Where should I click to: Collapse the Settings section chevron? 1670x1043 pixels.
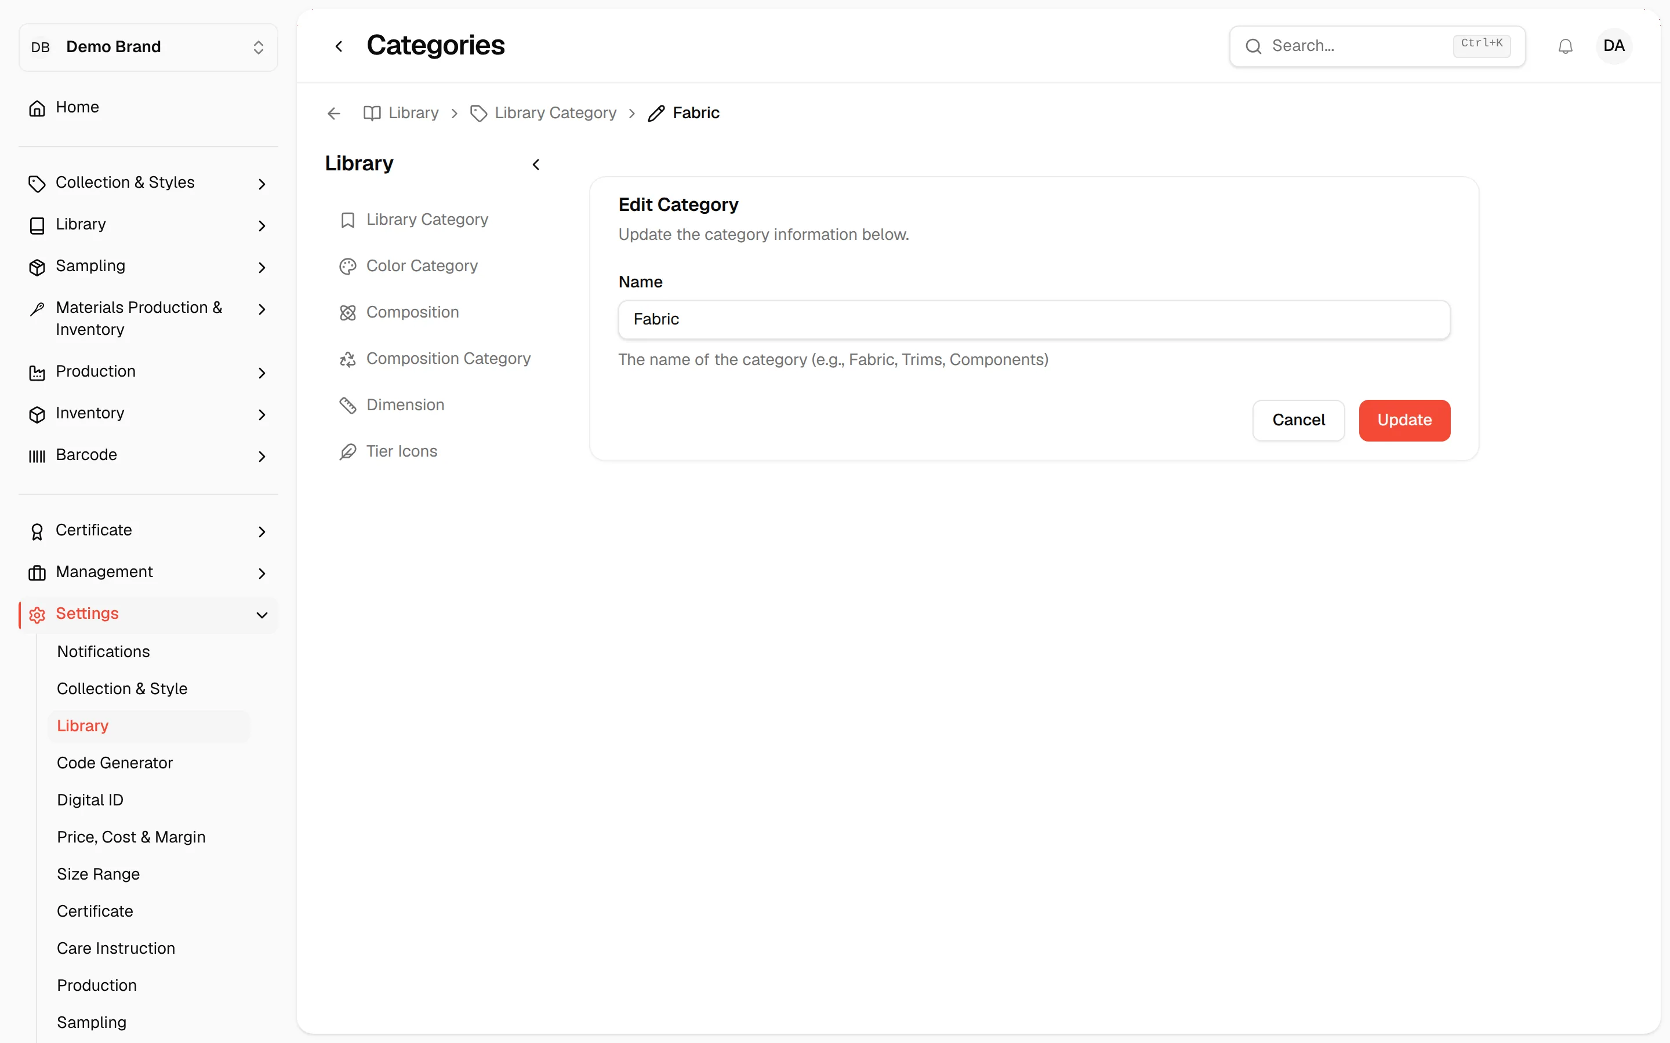[262, 615]
